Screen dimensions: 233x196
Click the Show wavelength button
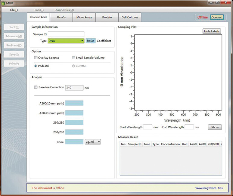click(x=215, y=127)
